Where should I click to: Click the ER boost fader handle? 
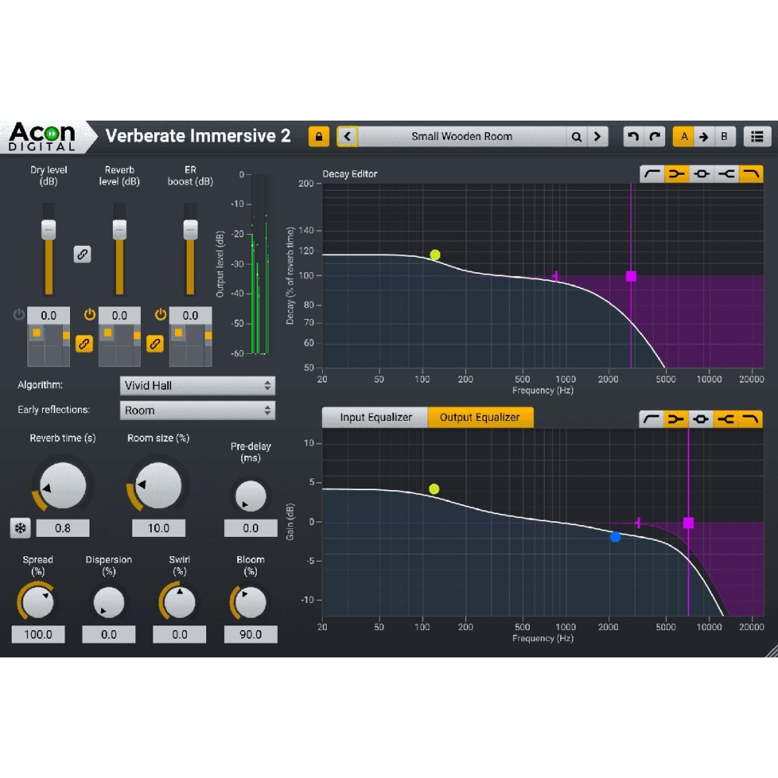[x=191, y=230]
